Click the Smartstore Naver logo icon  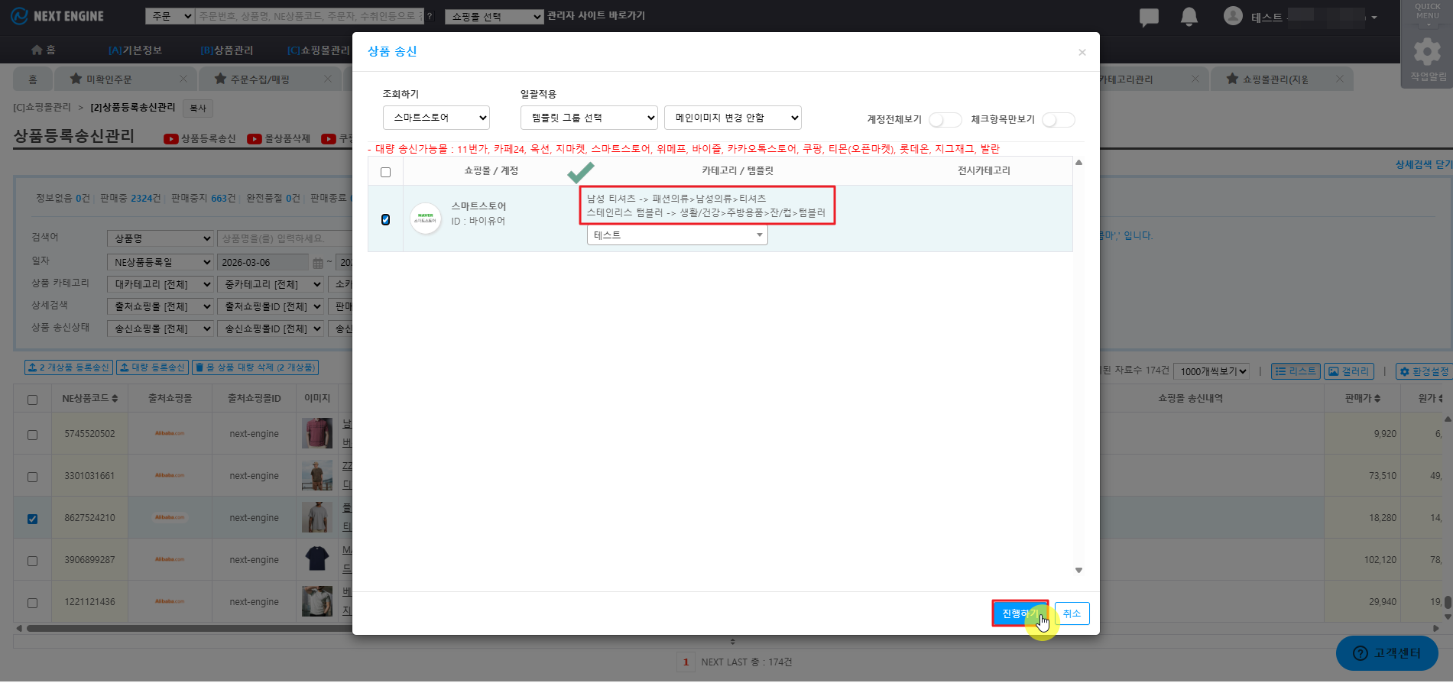pyautogui.click(x=426, y=218)
